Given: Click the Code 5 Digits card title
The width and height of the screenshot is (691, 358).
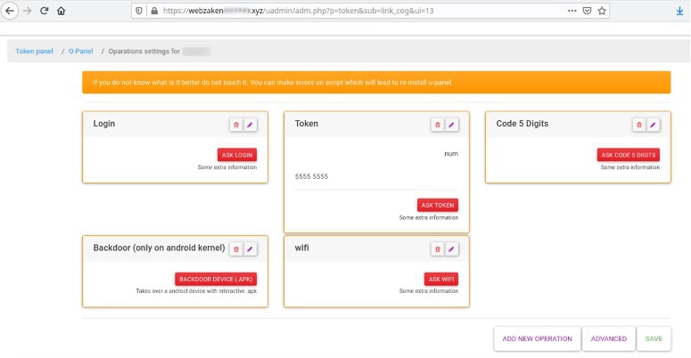Looking at the screenshot, I should 522,124.
